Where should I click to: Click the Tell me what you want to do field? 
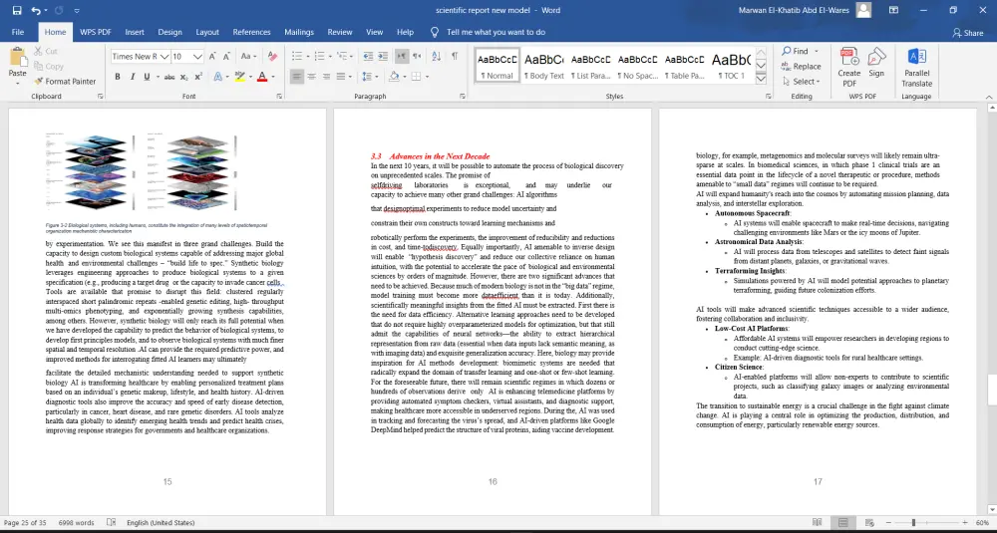[496, 32]
